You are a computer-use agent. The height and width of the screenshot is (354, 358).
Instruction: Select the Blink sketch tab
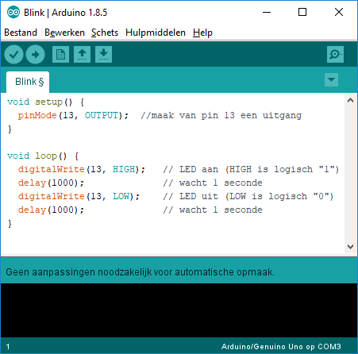[x=28, y=82]
